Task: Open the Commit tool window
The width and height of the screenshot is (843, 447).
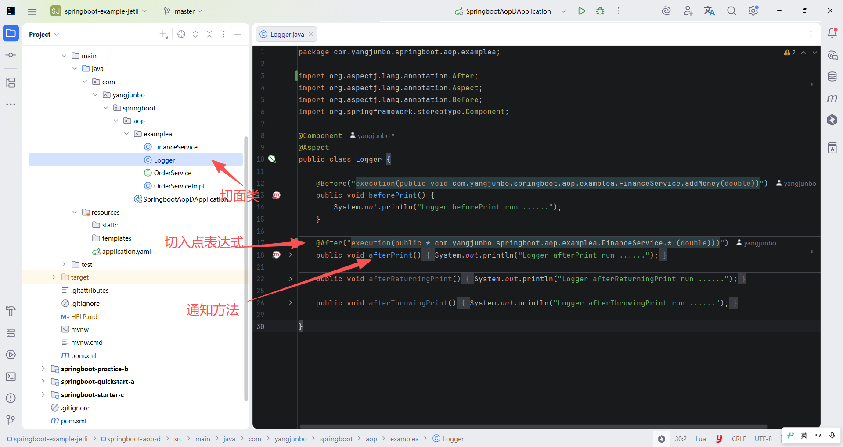Action: tap(11, 55)
